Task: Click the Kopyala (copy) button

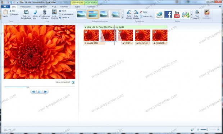Action: tap(14, 14)
